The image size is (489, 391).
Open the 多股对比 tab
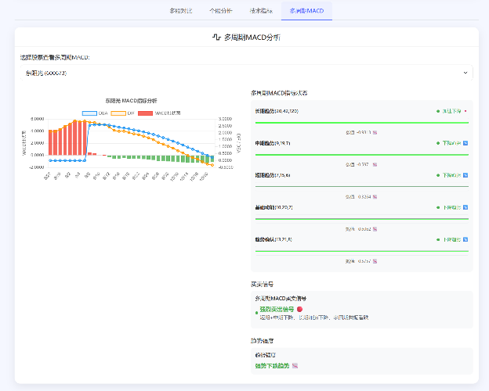click(x=179, y=11)
